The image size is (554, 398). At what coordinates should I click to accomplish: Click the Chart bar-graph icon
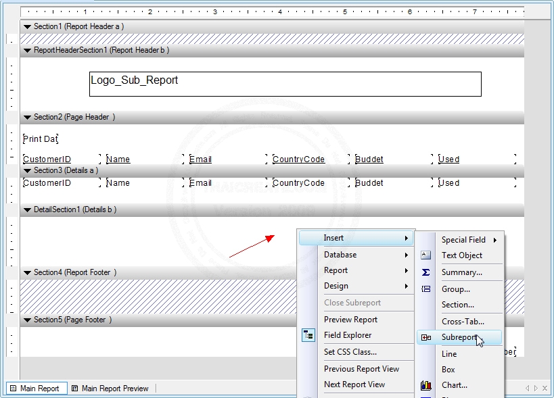pyautogui.click(x=425, y=385)
